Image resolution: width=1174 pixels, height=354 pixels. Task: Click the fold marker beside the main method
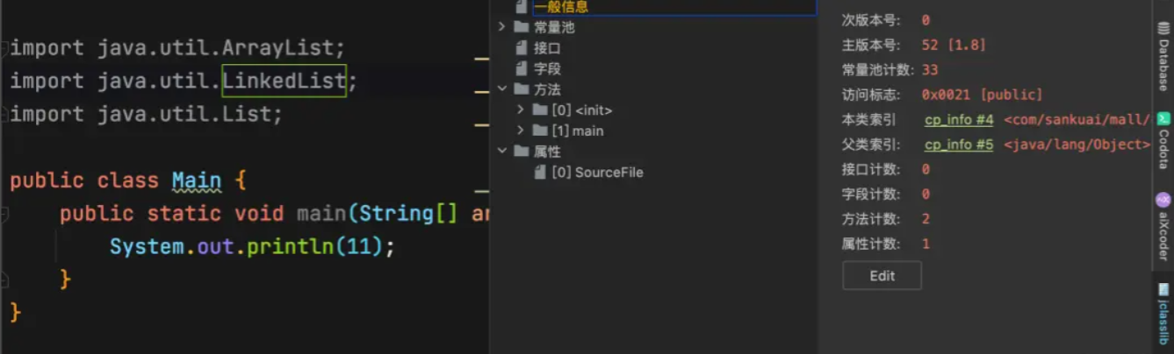pos(4,214)
